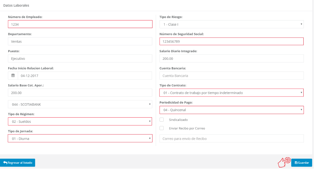Expand the Tipo de Régimen dropdown
Image resolution: width=315 pixels, height=173 pixels.
(80, 121)
